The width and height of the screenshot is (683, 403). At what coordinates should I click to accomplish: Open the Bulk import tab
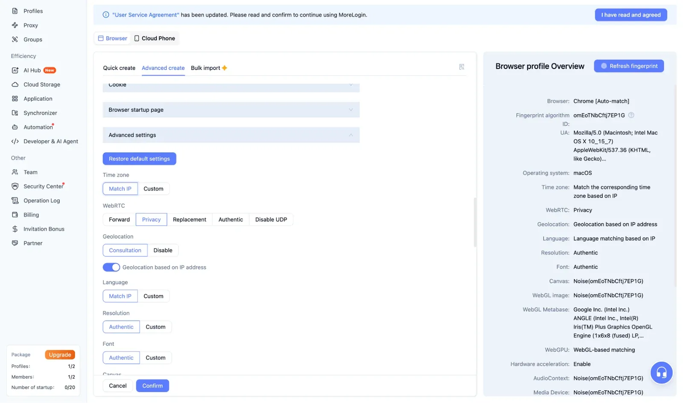[x=209, y=68]
